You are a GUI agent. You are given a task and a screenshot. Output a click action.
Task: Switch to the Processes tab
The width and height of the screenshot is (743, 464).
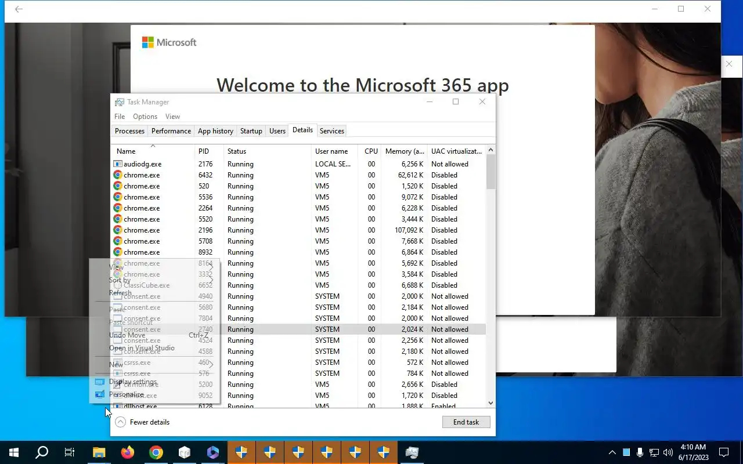tap(129, 131)
